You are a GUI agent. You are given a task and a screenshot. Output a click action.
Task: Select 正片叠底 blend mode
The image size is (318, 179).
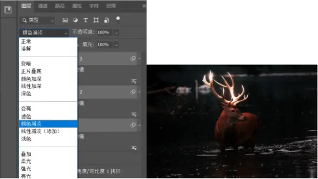tap(48, 71)
